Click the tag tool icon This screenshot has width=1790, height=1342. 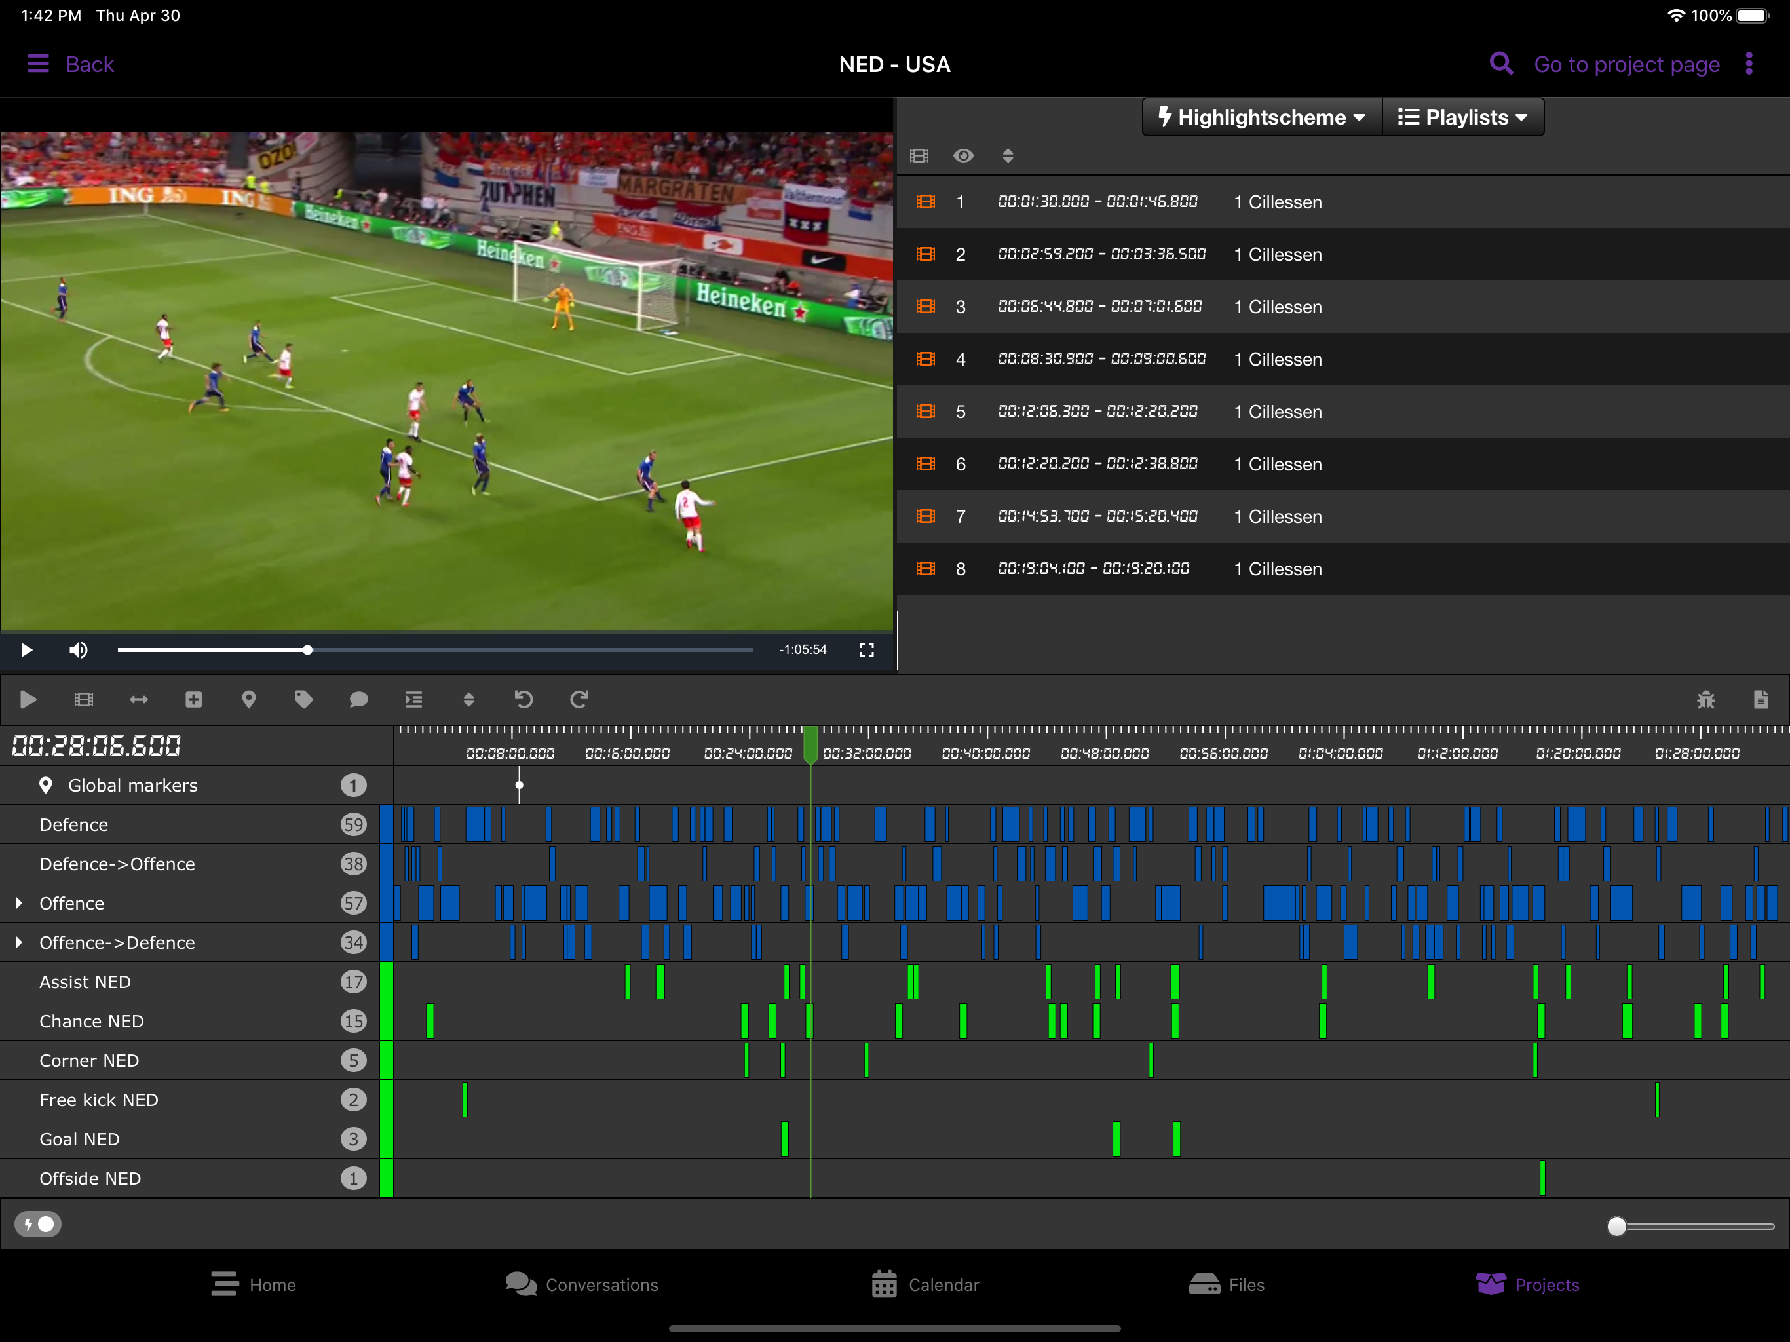(x=303, y=699)
